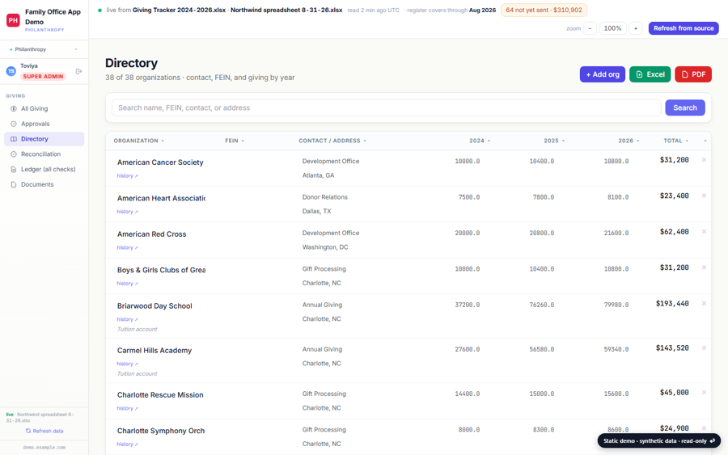This screenshot has width=728, height=455.
Task: Click the Refresh from source button
Action: point(684,28)
